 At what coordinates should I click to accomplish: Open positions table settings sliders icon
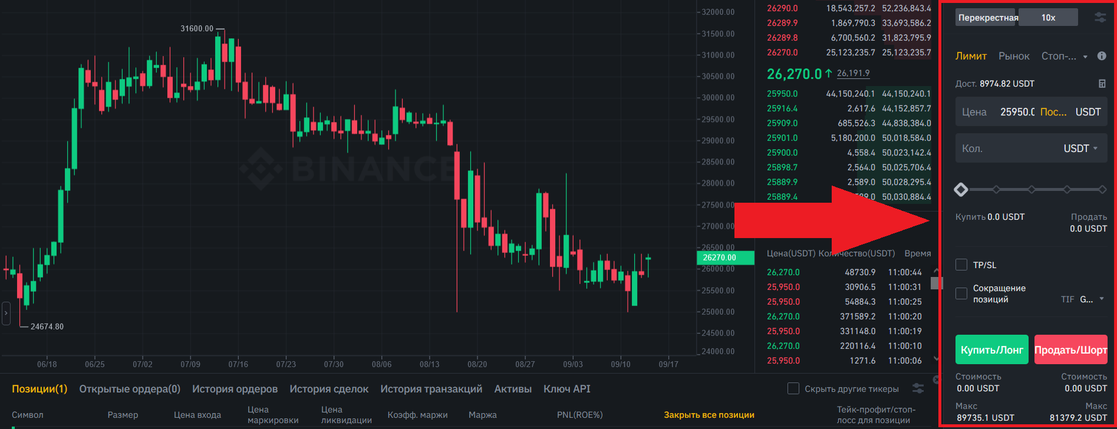coord(918,388)
